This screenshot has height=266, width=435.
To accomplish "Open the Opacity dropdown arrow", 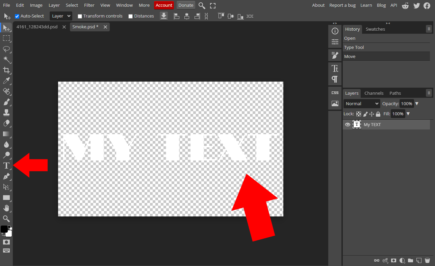I will 417,104.
